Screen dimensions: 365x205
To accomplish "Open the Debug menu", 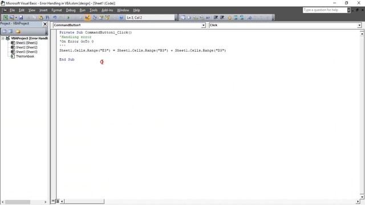I will click(x=71, y=10).
